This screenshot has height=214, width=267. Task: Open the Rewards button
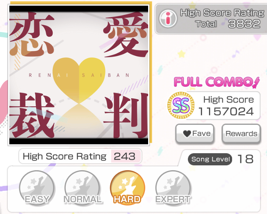point(241,133)
